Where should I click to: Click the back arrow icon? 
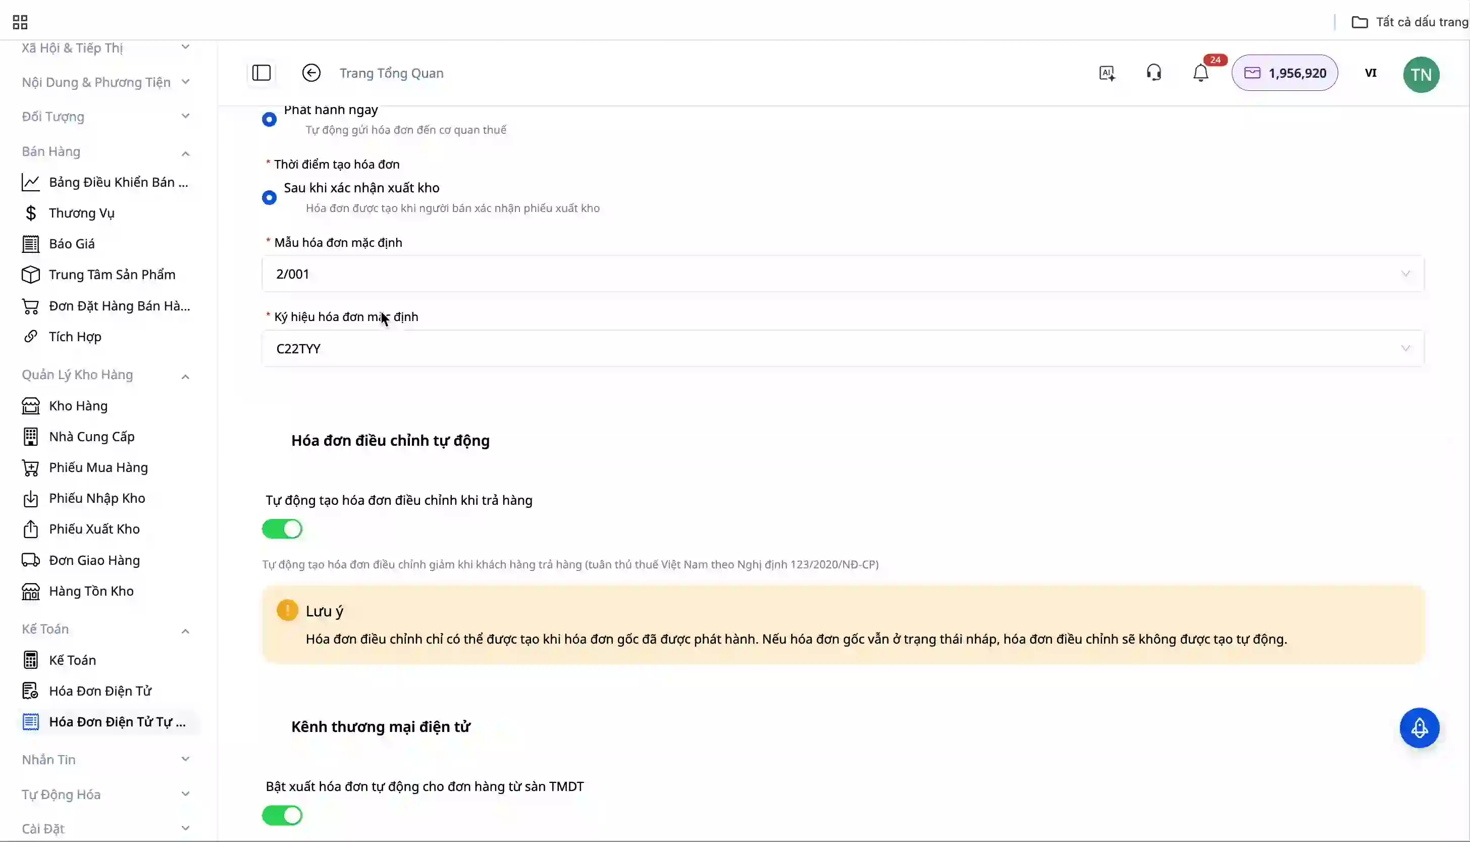tap(311, 73)
